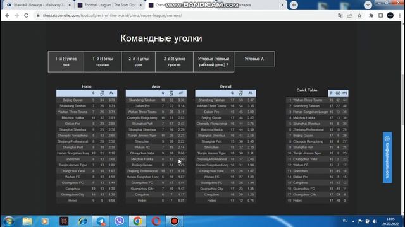Click 'Dalian Pro' in the Away table
This screenshot has width=405, height=227.
coord(142,106)
